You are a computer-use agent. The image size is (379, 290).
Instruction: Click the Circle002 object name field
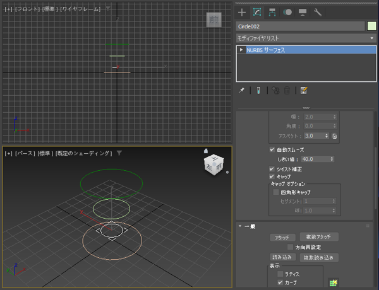[300, 26]
